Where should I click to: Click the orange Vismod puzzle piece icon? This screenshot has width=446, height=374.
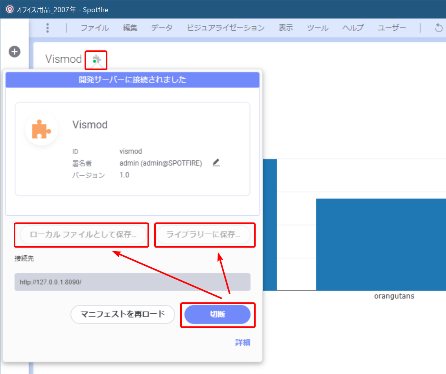click(42, 129)
